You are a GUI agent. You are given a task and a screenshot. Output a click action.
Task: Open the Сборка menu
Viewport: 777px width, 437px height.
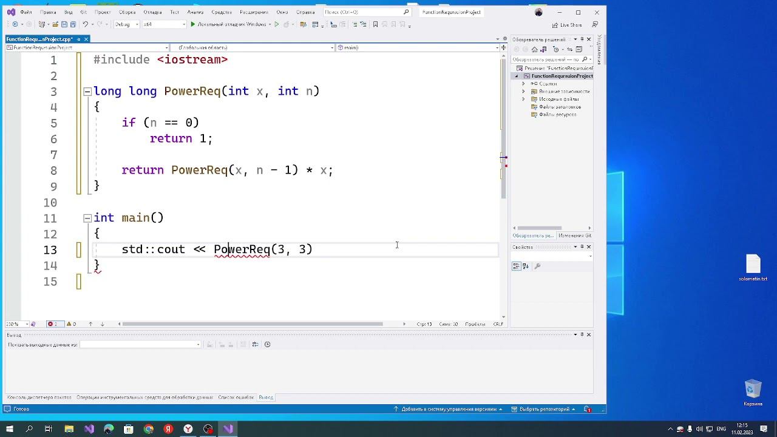tap(127, 12)
